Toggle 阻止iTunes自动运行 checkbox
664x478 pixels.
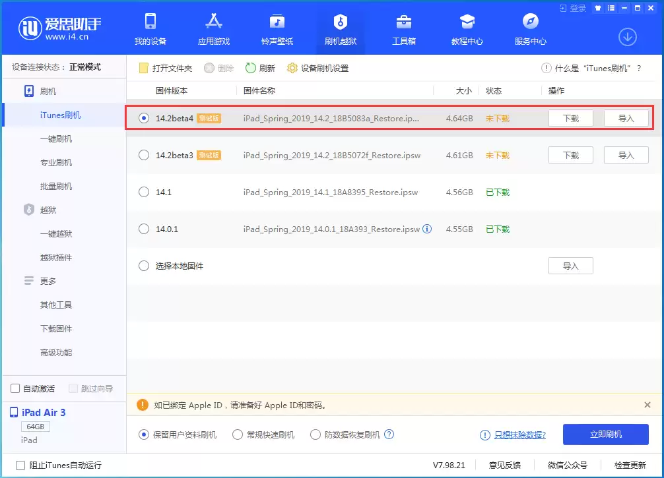(20, 465)
